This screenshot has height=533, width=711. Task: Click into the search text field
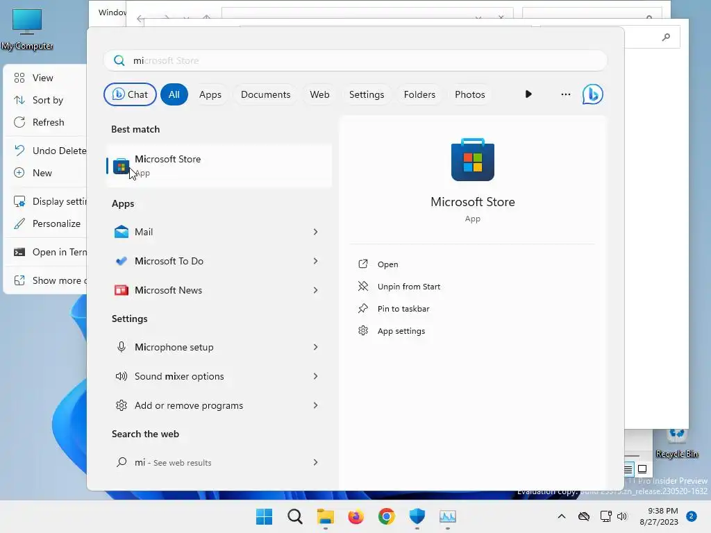(355, 61)
